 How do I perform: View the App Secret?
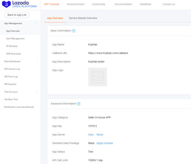pos(91,134)
